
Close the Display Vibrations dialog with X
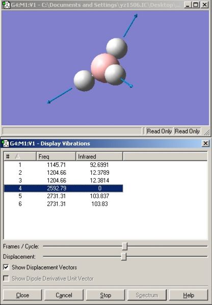(205, 144)
